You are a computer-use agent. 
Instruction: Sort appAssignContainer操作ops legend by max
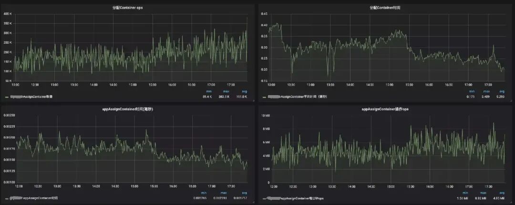484,194
